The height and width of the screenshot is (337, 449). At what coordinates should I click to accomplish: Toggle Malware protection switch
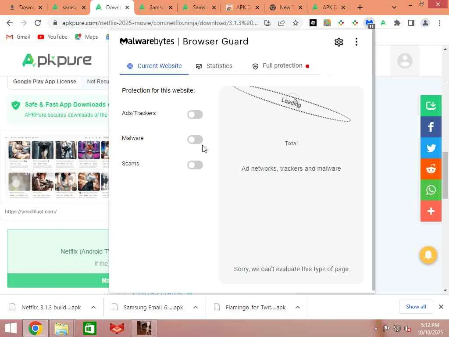click(x=195, y=140)
